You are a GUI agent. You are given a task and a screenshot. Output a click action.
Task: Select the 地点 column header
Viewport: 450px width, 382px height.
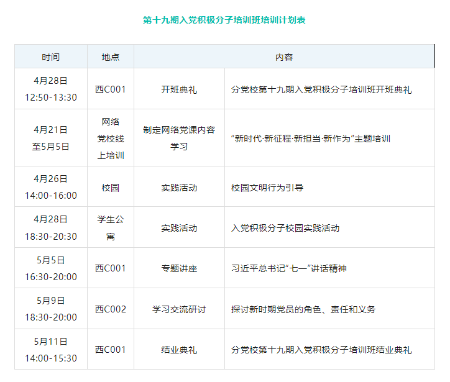111,57
